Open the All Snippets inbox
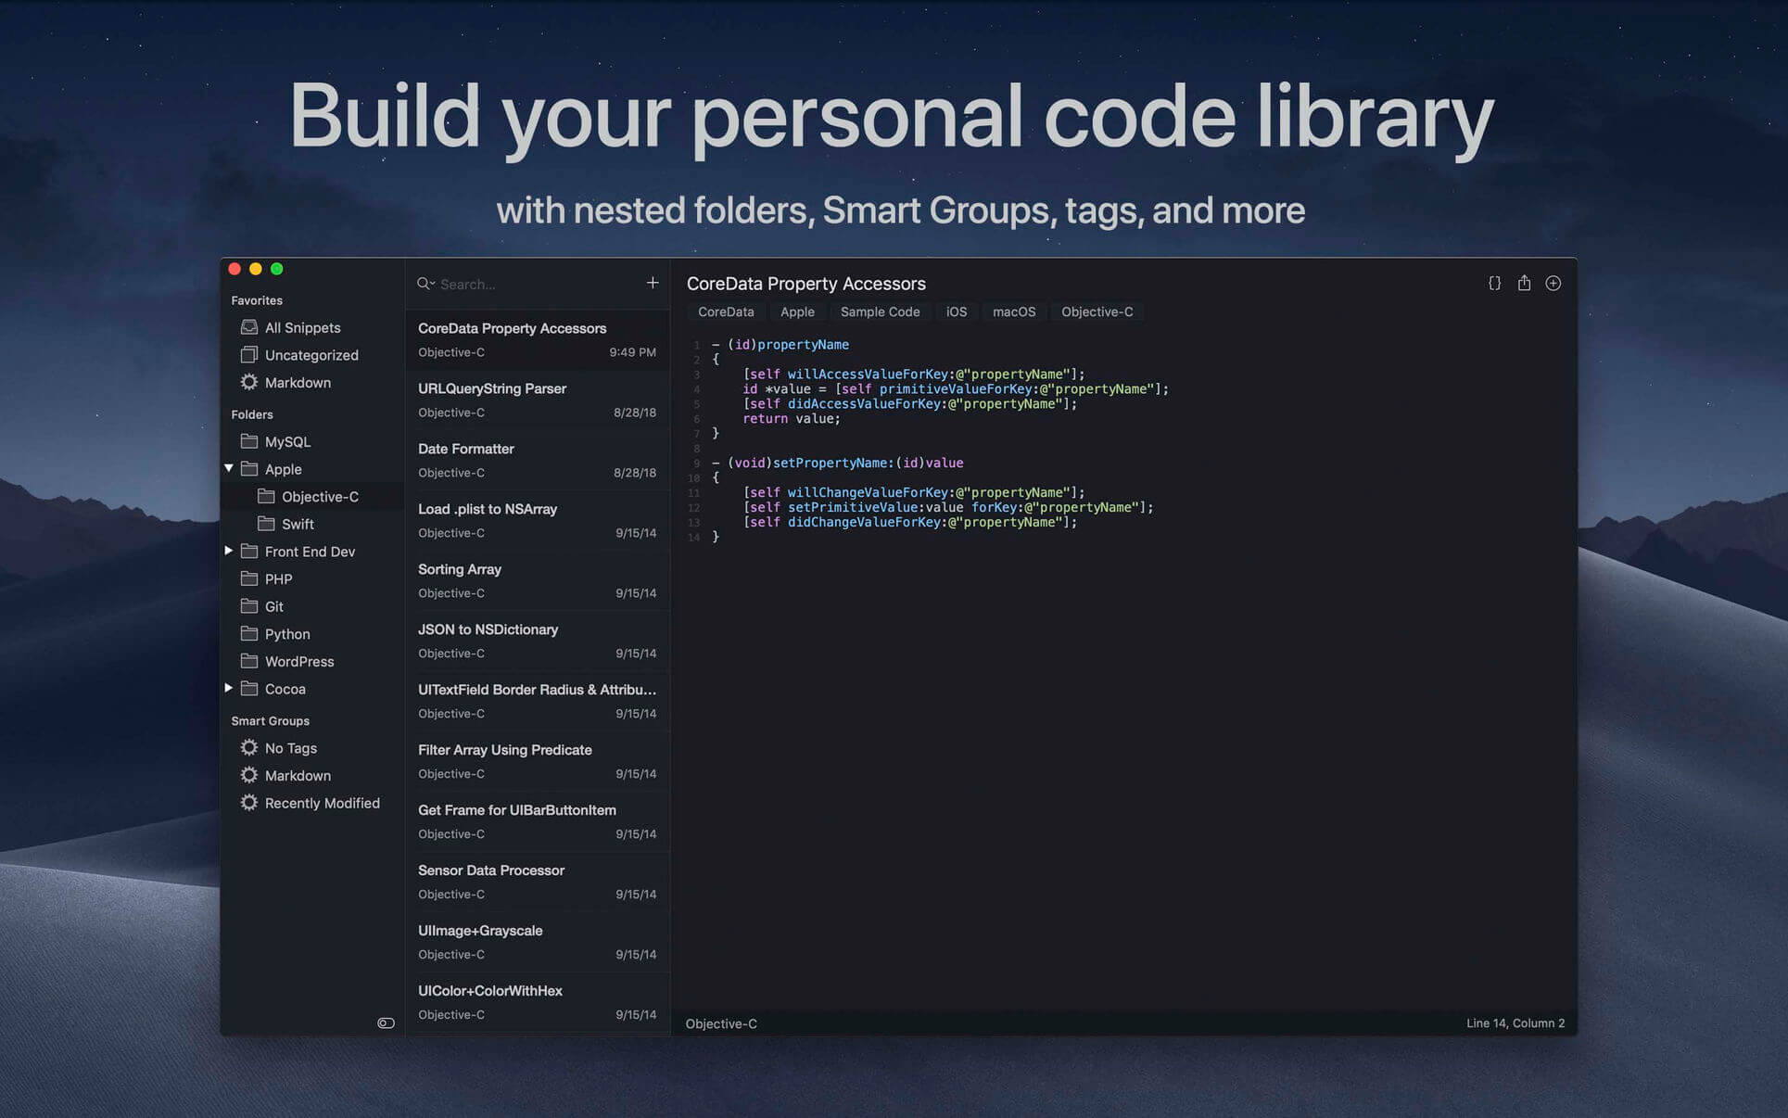 [302, 327]
